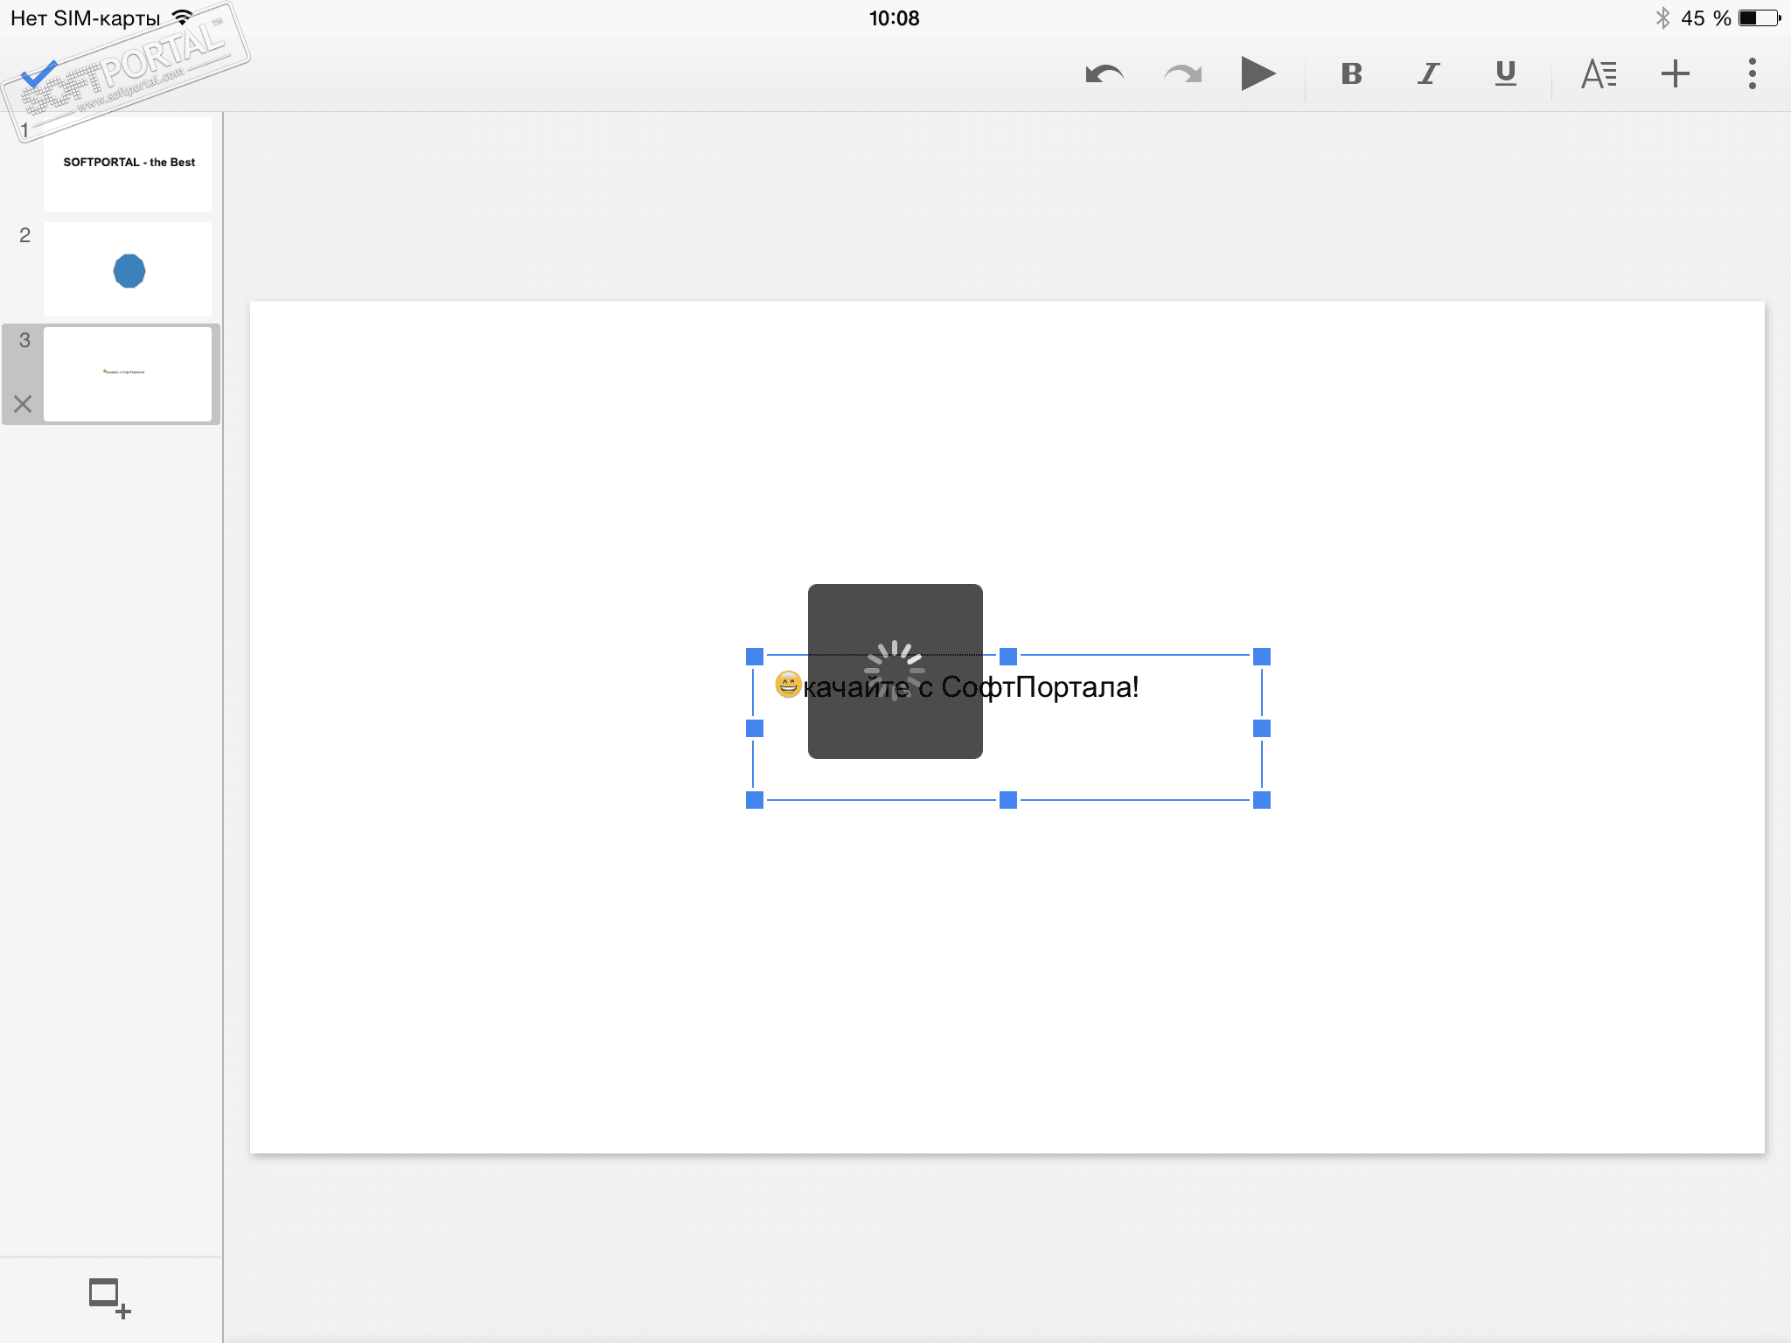Toggle underline formatting
The image size is (1791, 1343).
coord(1505,74)
